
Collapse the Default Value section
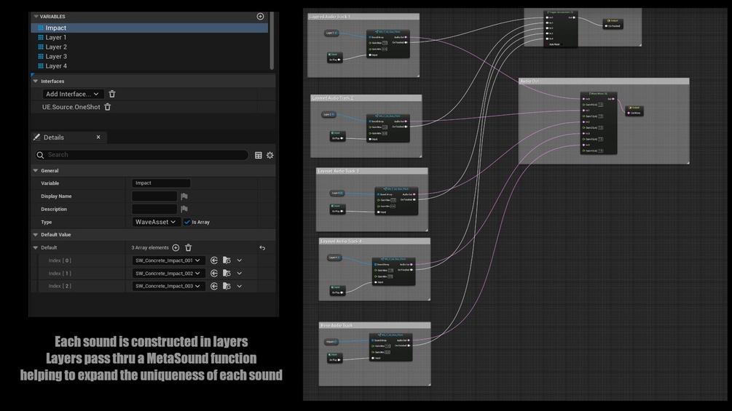(36, 235)
